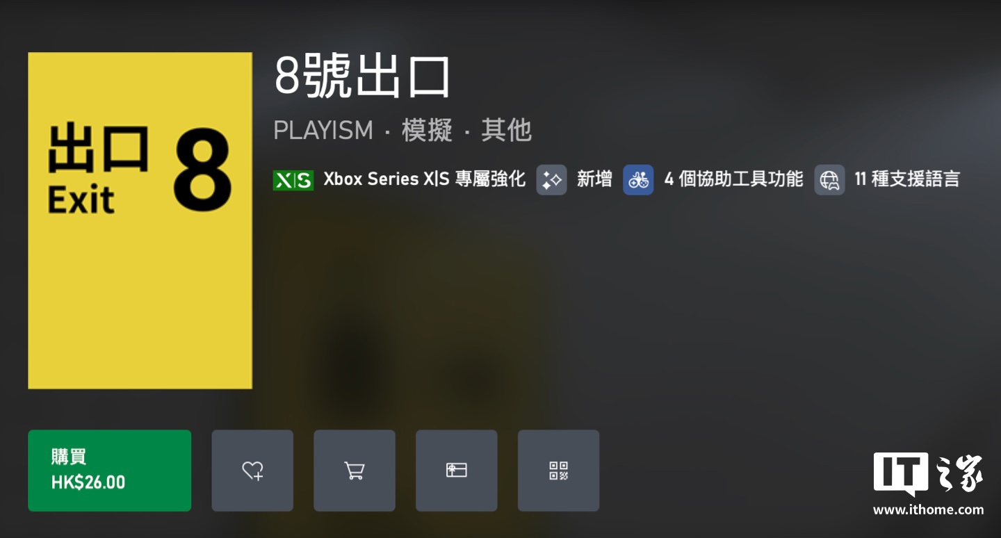Select the 其他 genre tag

[x=507, y=131]
